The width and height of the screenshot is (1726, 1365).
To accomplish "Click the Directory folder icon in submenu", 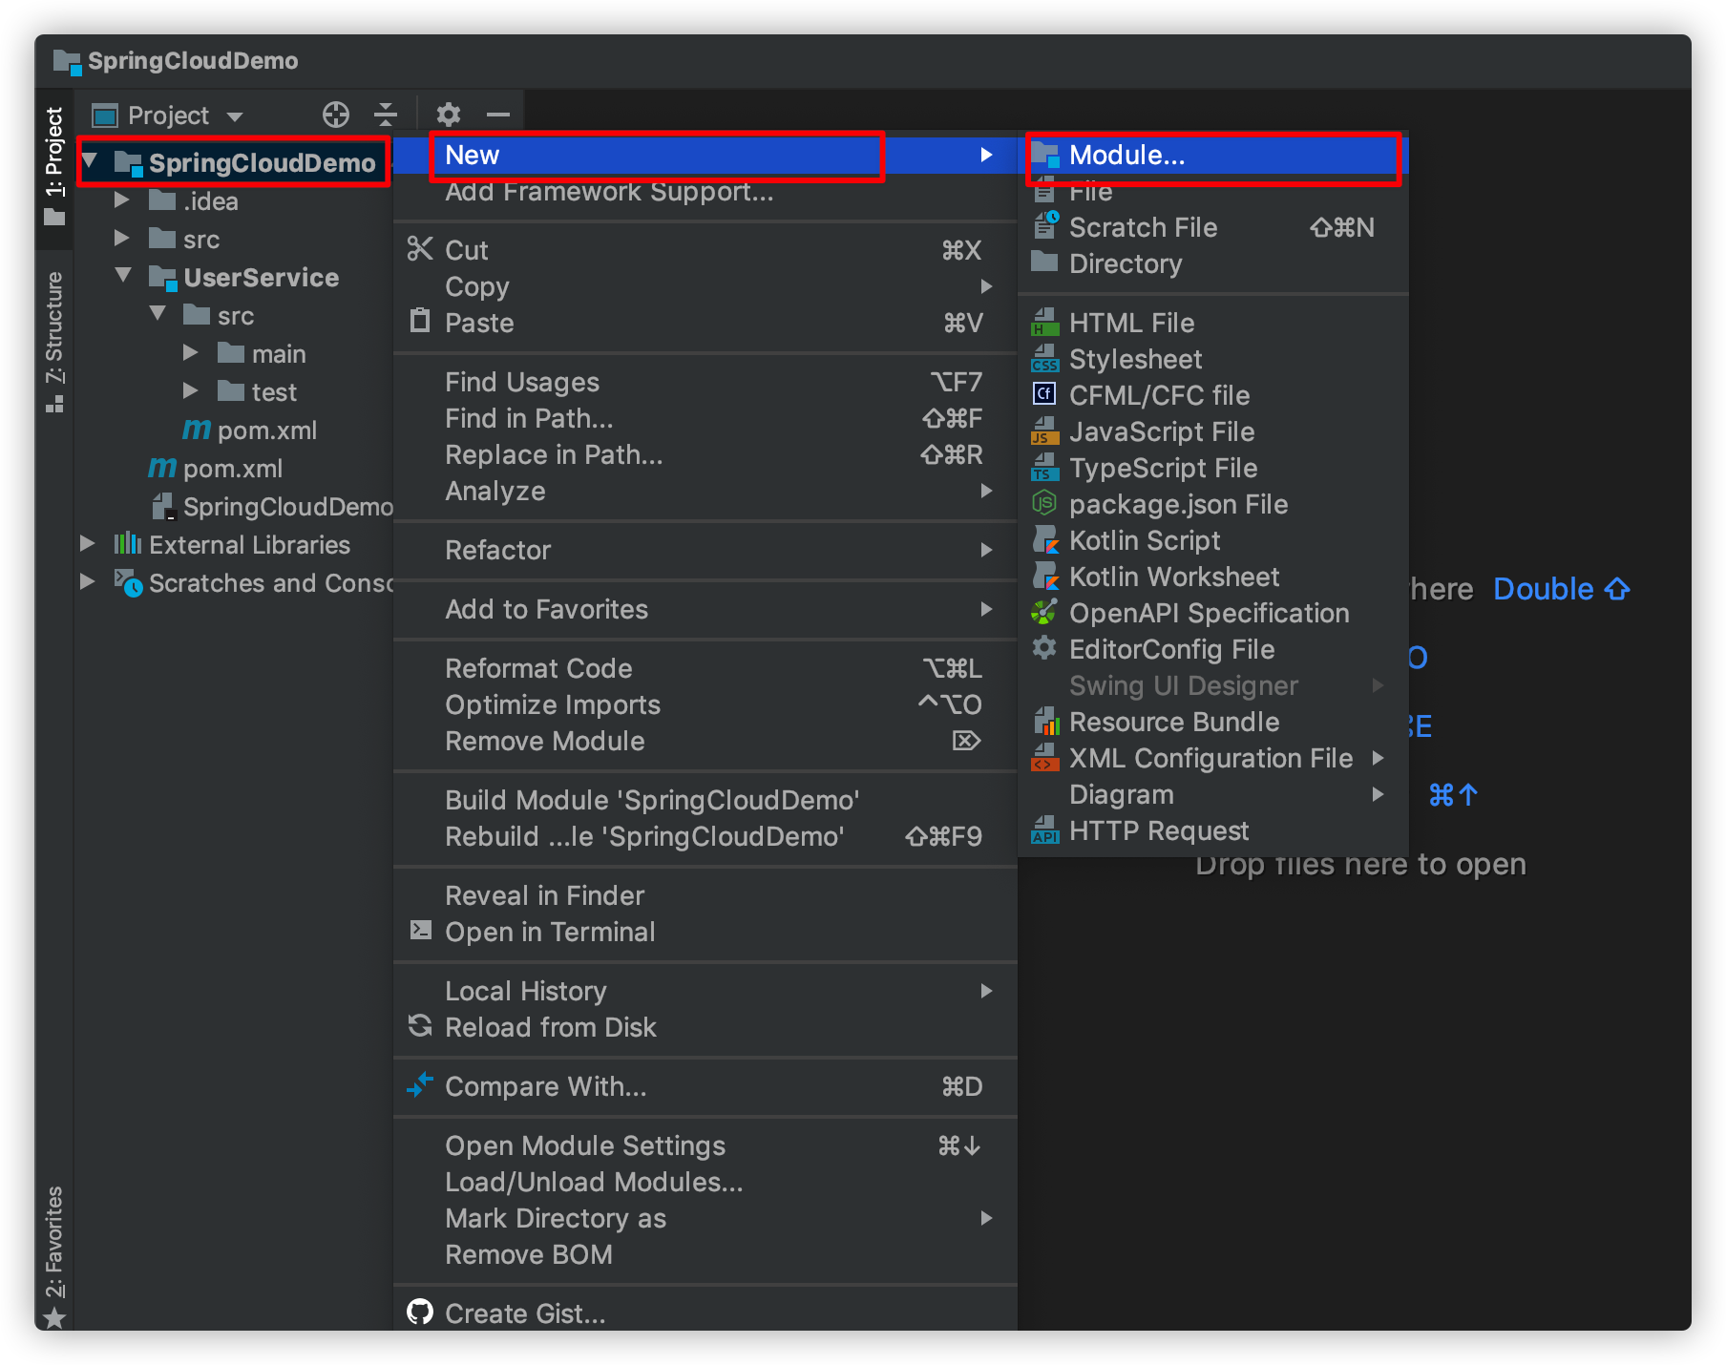I will pos(1044,262).
